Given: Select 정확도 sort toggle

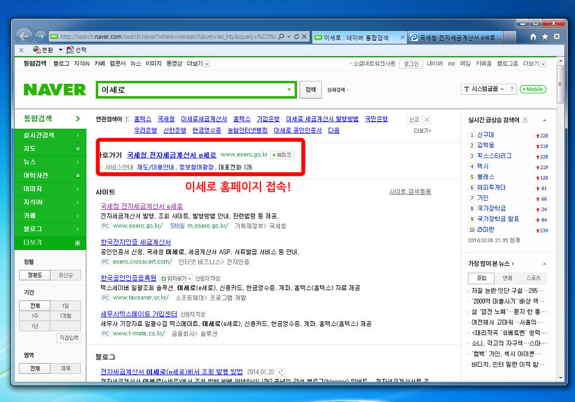Looking at the screenshot, I should pyautogui.click(x=35, y=275).
